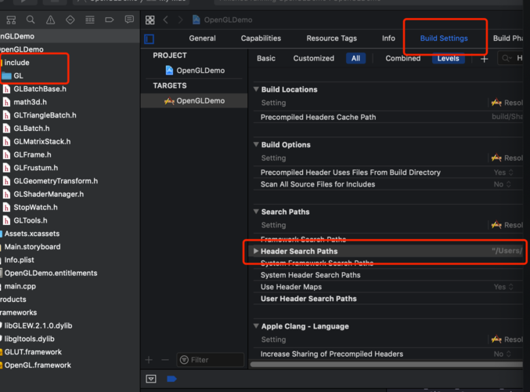Viewport: 530px width, 392px height.
Task: Open the Build Phases tab
Action: point(508,38)
